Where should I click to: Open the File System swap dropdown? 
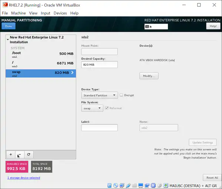92,109
